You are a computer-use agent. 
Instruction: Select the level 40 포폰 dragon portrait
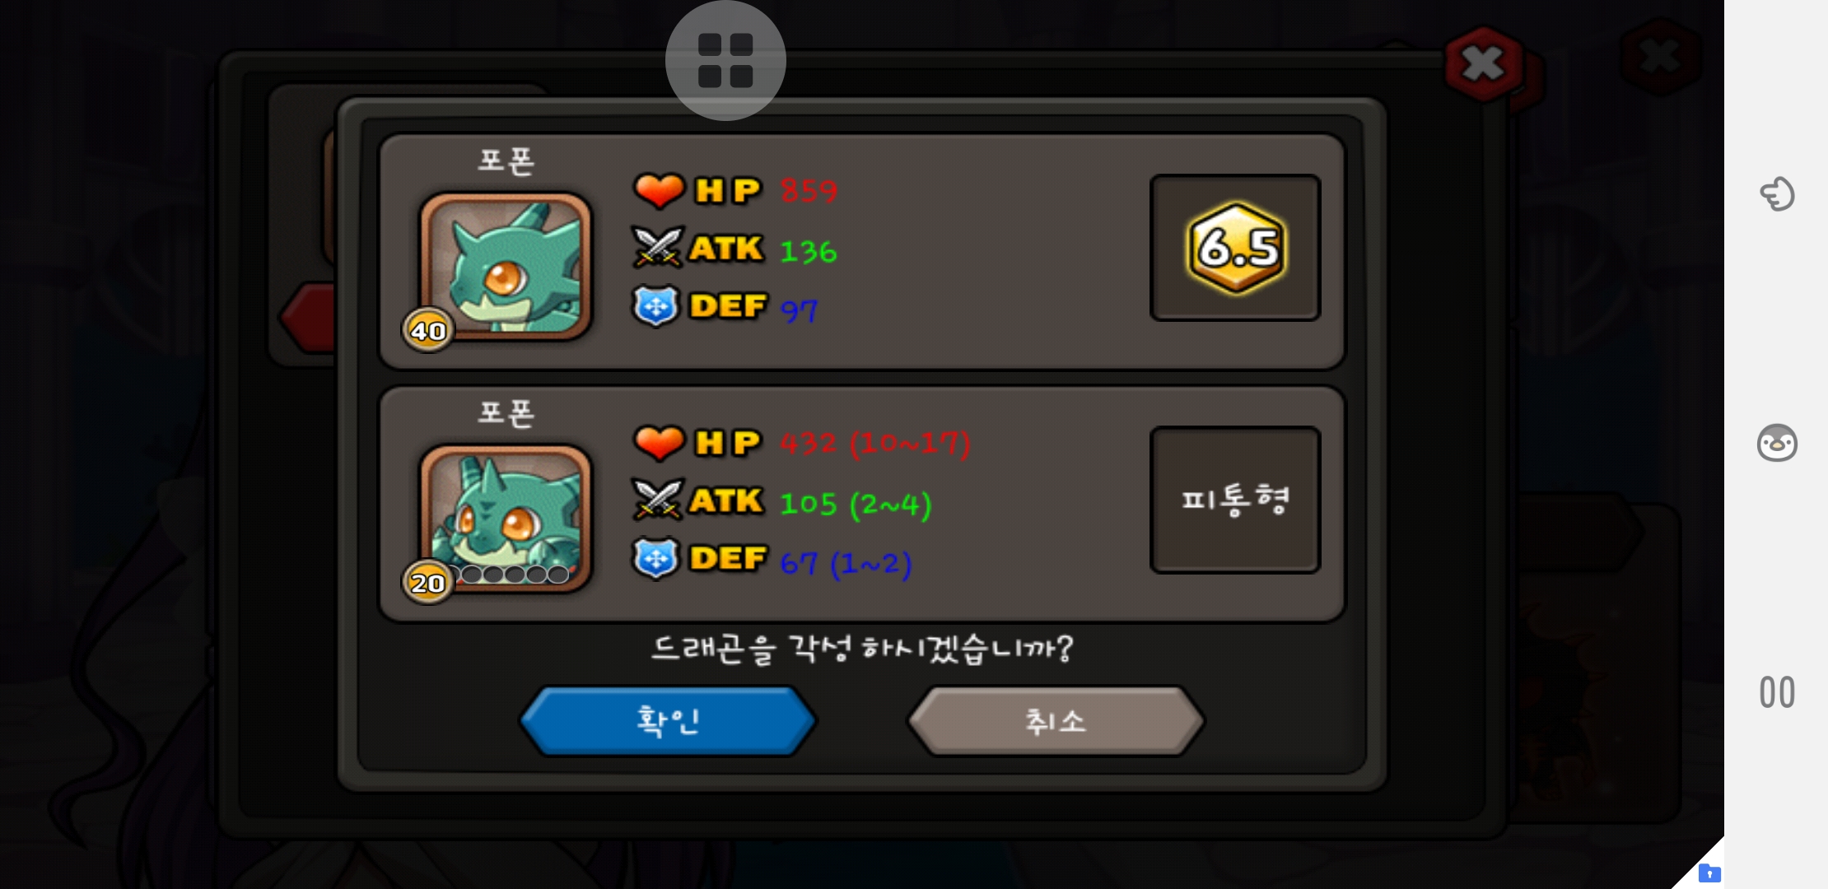[506, 266]
